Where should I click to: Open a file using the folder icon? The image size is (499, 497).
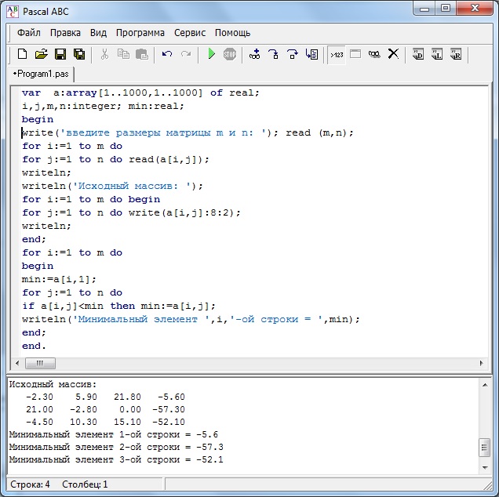coord(41,54)
